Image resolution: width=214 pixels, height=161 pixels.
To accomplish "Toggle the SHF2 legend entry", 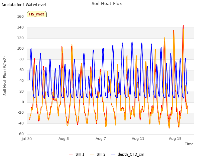I will (98, 154).
